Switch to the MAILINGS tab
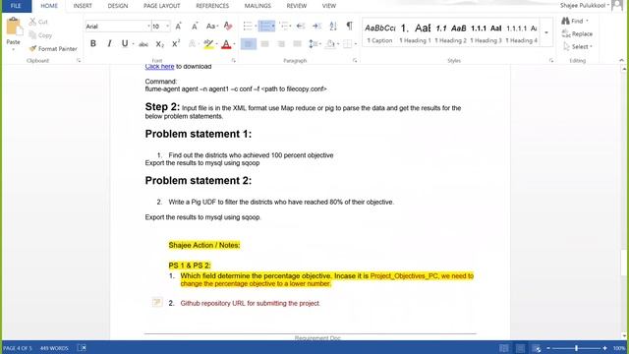 tap(257, 6)
